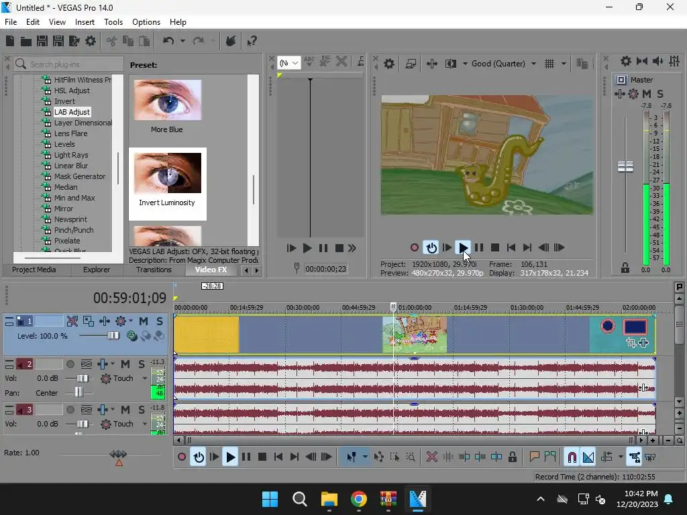Viewport: 687px width, 515px height.
Task: Click the Save icon in the main toolbar
Action: 42,41
